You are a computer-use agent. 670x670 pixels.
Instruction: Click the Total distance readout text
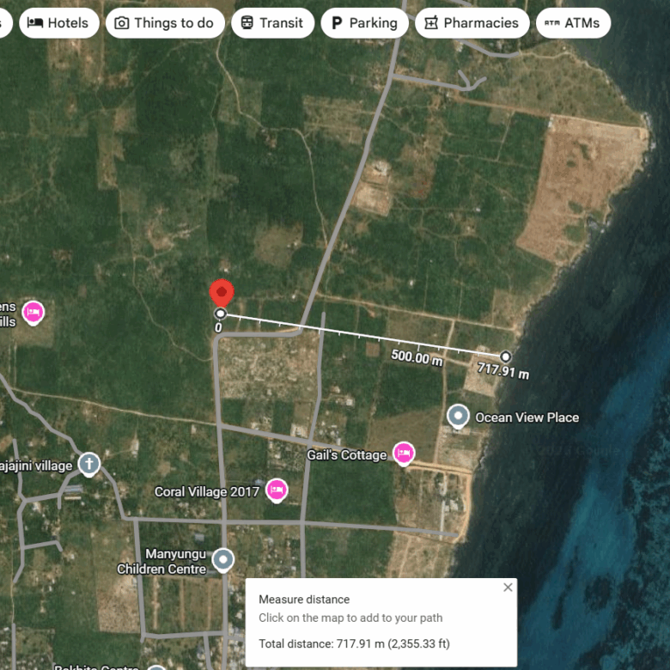tap(354, 643)
